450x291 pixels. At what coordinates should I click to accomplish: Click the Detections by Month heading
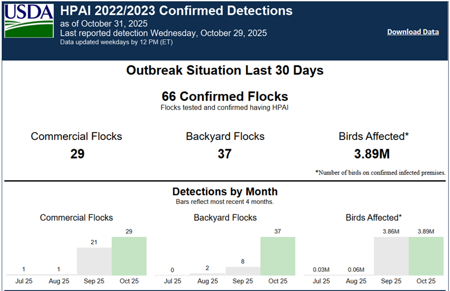coord(225,191)
